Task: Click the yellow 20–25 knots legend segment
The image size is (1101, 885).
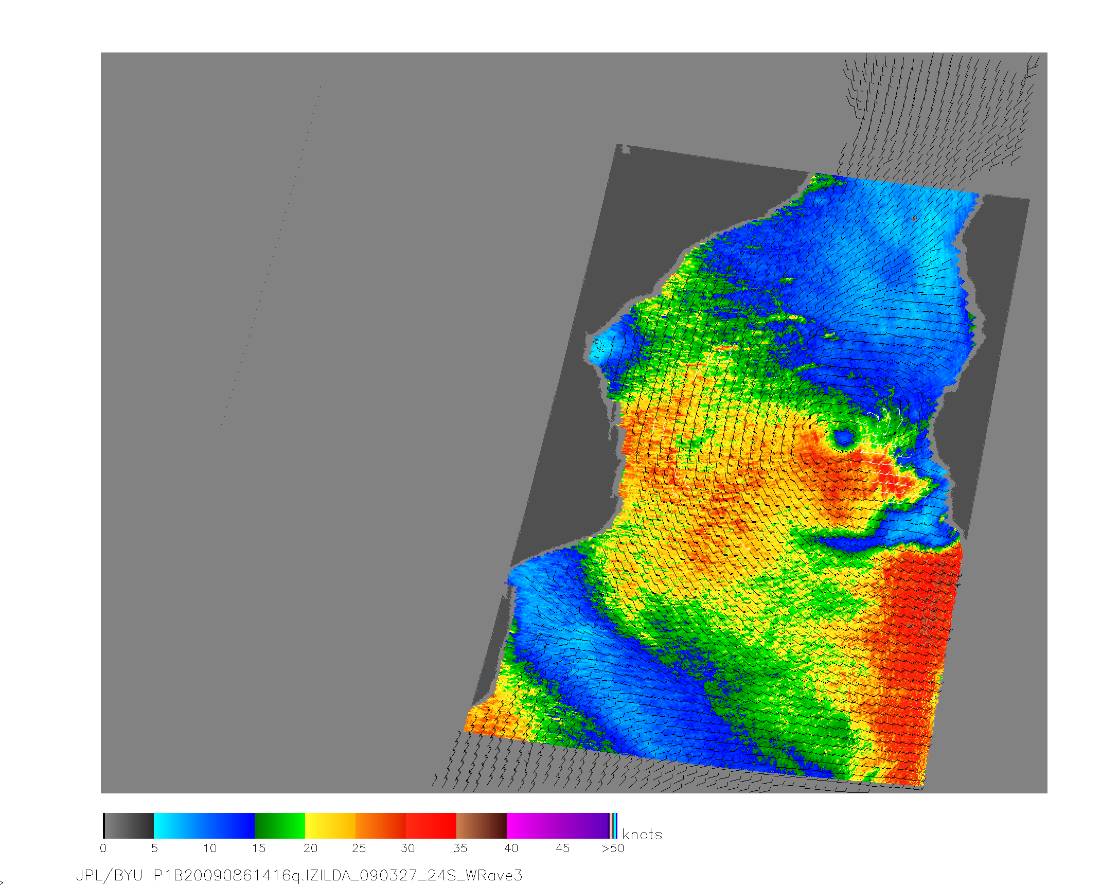Action: (x=330, y=826)
